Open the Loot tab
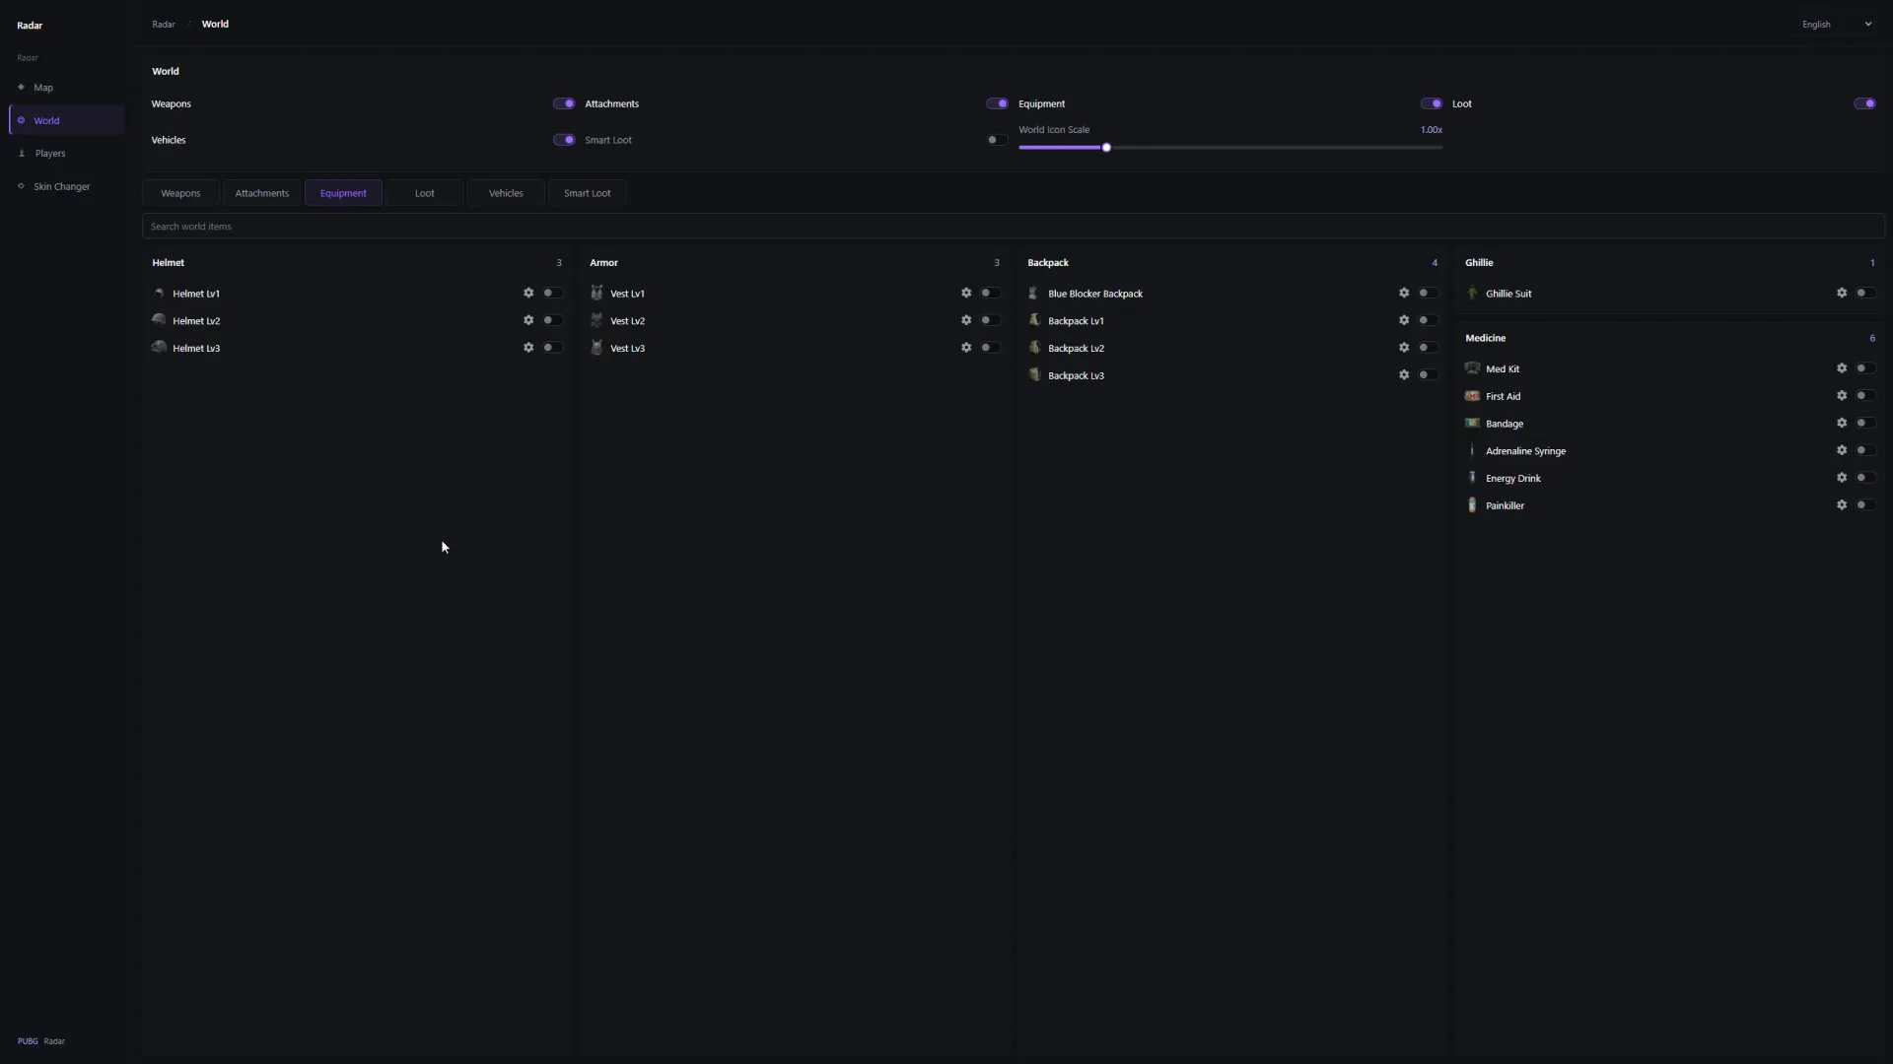 pos(425,193)
